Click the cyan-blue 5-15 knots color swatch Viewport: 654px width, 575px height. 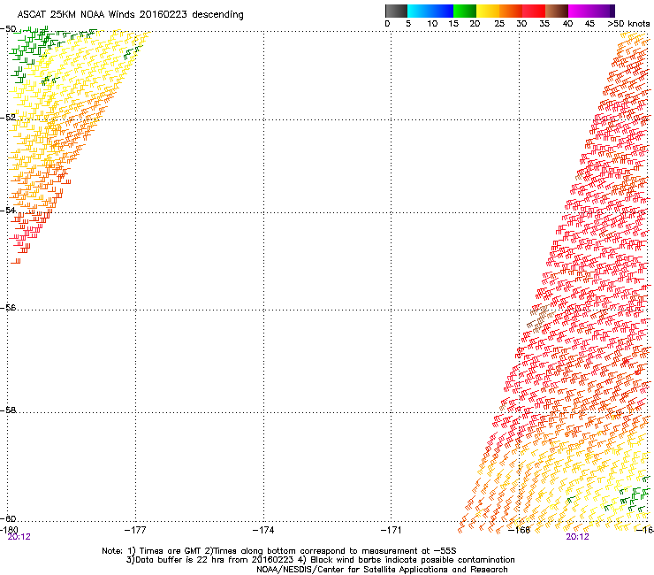point(430,11)
